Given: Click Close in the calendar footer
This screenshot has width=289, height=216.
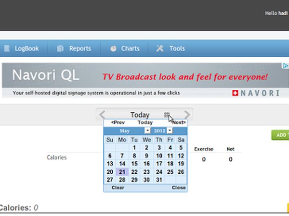Looking at the screenshot, I should [179, 188].
